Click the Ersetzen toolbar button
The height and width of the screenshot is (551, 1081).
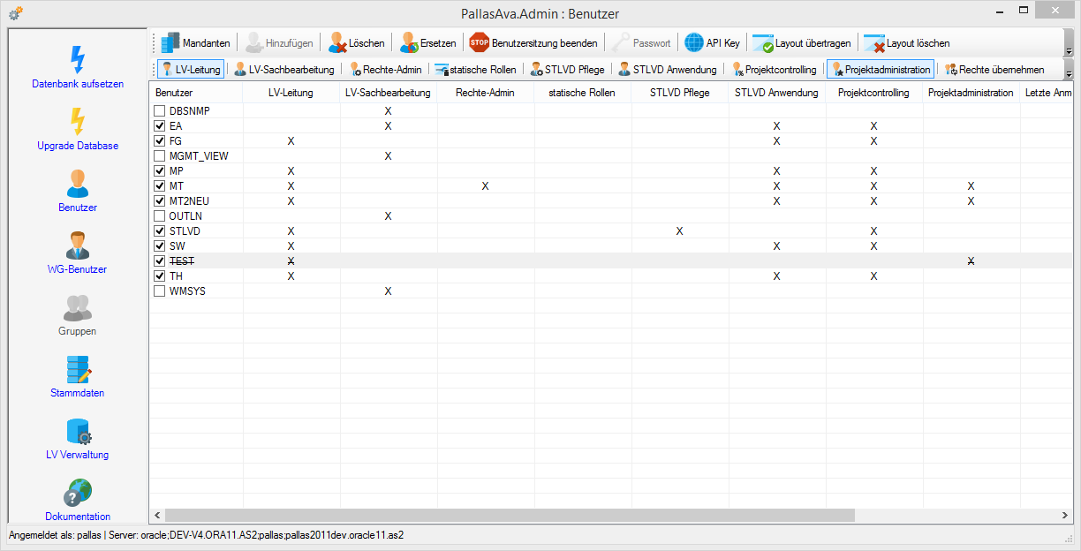pos(427,42)
